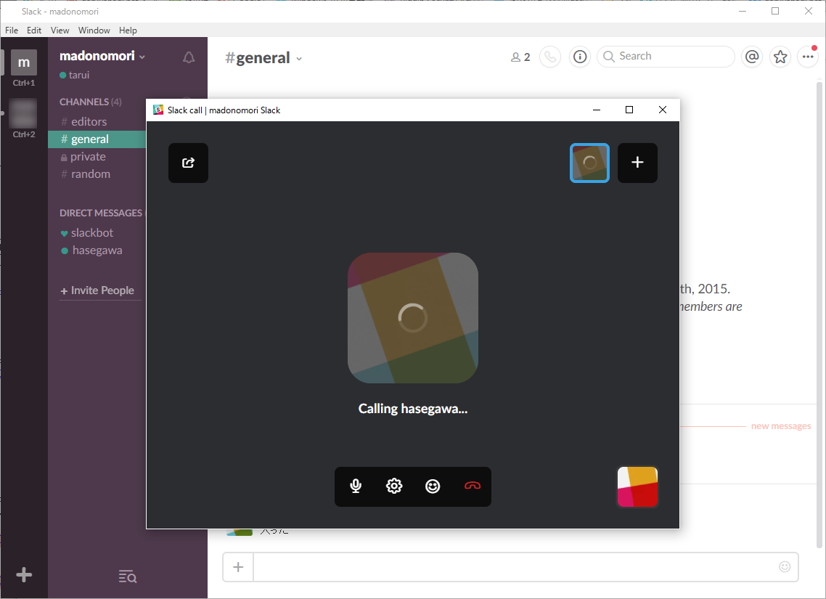This screenshot has height=599, width=826.
Task: Click the #general channel title
Action: [258, 57]
